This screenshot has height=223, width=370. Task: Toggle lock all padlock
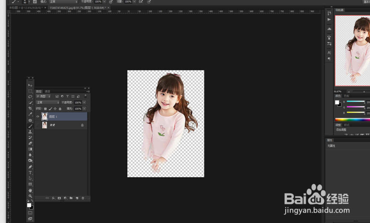click(60, 109)
